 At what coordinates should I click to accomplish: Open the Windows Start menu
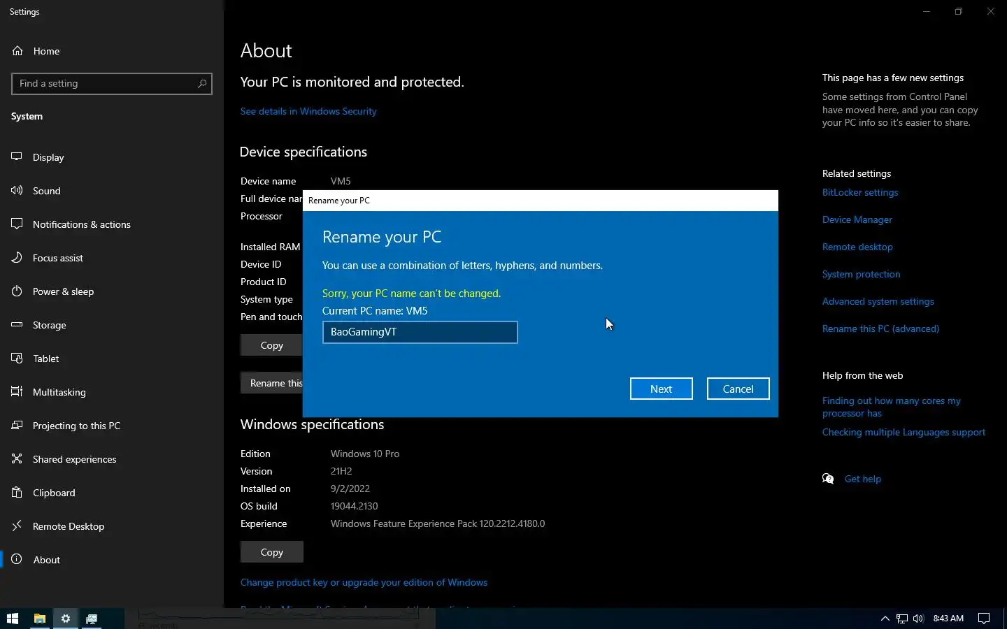(x=13, y=619)
